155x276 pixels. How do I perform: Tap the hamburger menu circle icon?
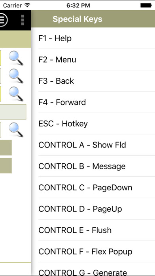[x=3, y=20]
